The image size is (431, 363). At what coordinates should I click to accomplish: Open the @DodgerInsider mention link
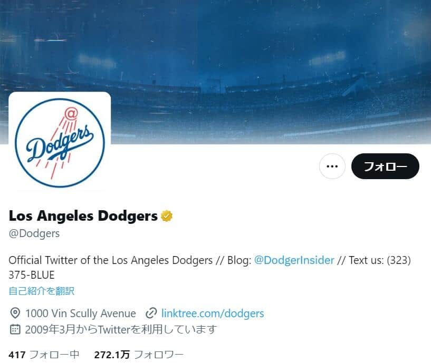coord(294,260)
